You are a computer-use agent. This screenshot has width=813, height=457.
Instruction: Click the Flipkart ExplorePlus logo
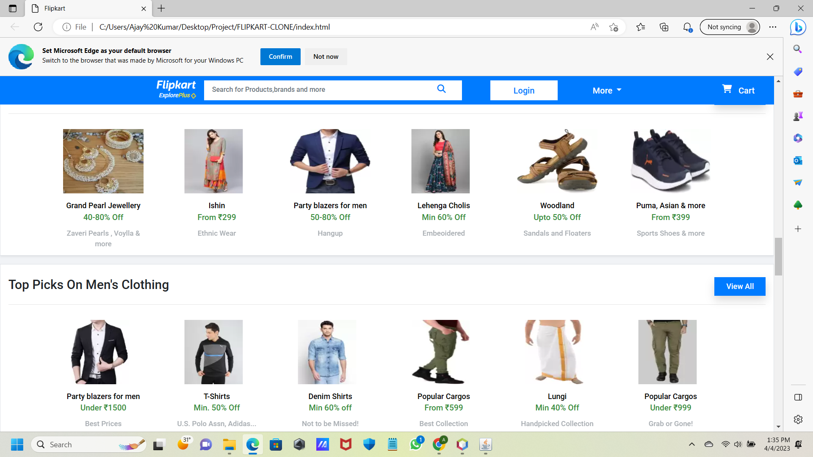[175, 89]
